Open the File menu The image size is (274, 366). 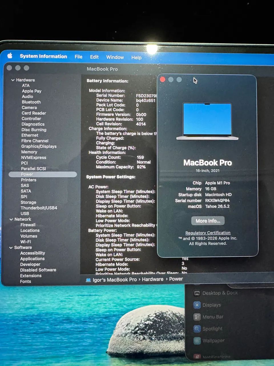click(78, 57)
